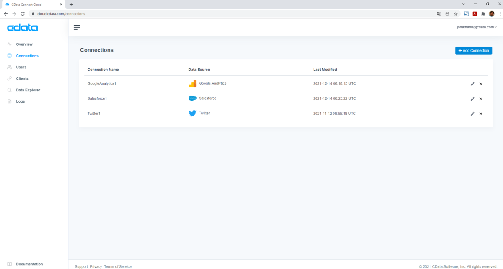Open the tab search chevron
Viewport: 503px width, 269px height.
pyautogui.click(x=463, y=3)
